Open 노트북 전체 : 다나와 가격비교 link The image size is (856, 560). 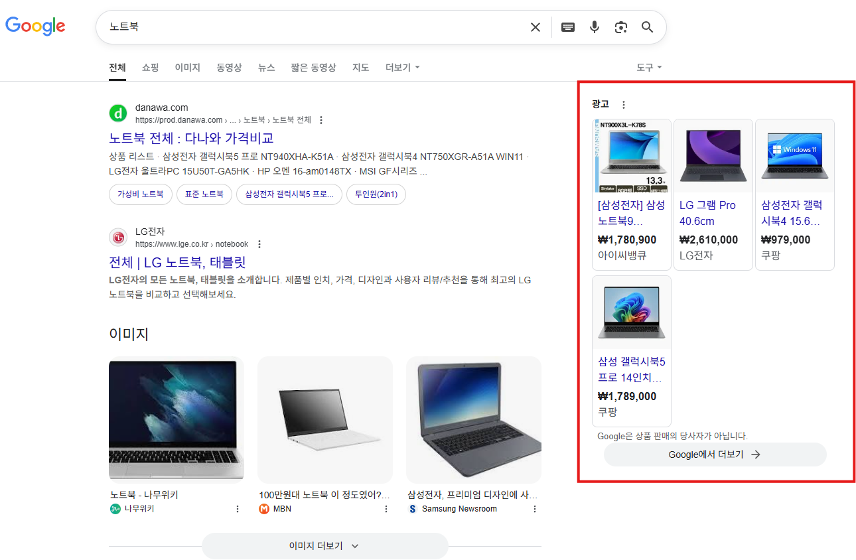(x=191, y=138)
